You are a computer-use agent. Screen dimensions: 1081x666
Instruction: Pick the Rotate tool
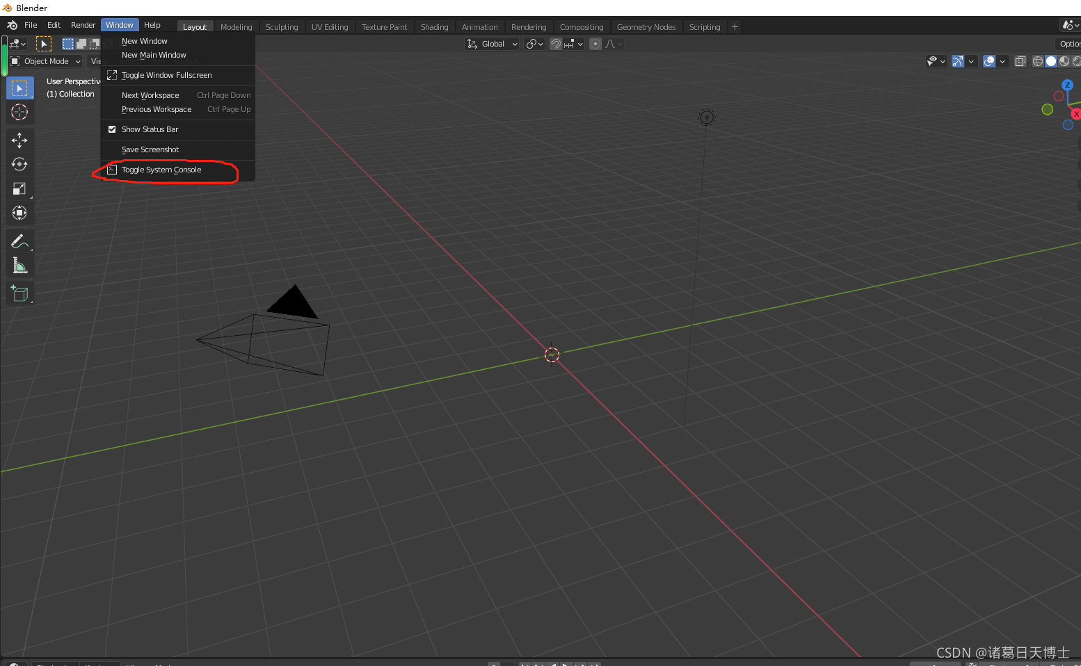tap(19, 165)
